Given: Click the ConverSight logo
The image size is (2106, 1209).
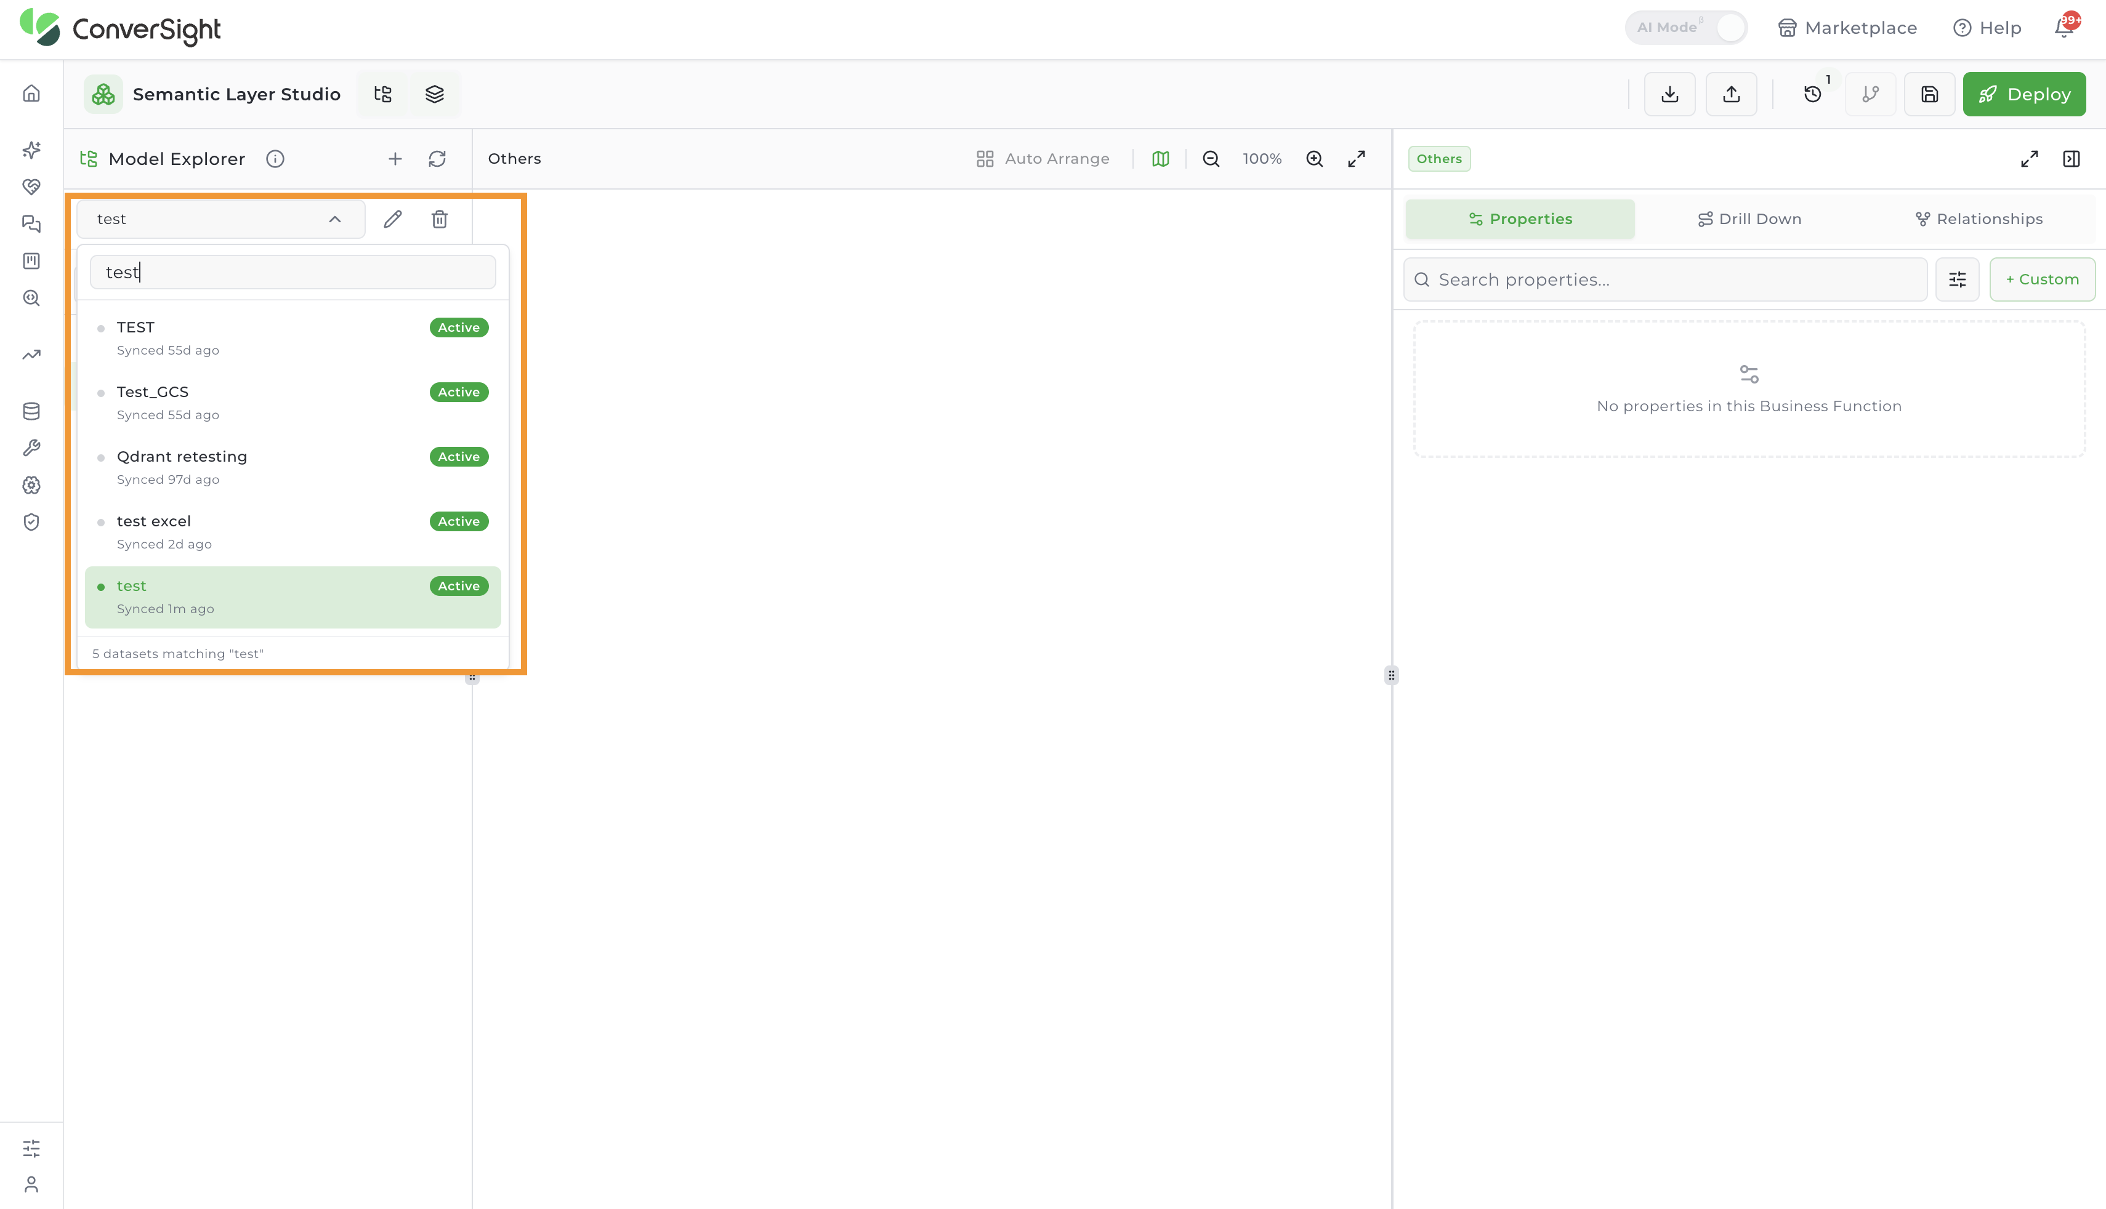Looking at the screenshot, I should (x=121, y=28).
